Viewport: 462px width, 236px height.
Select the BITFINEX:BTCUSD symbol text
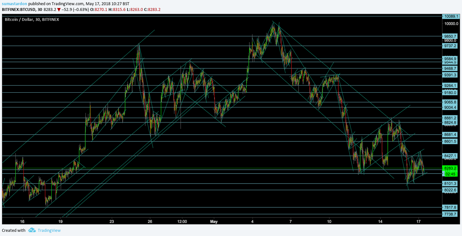pyautogui.click(x=19, y=10)
